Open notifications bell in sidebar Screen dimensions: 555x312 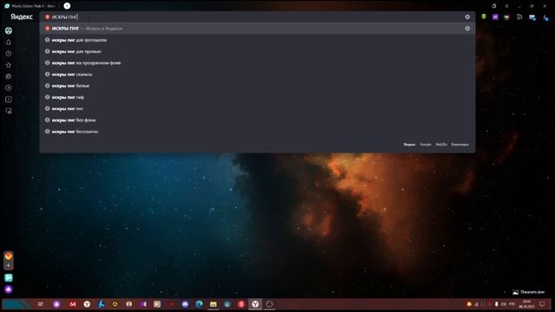coord(9,42)
